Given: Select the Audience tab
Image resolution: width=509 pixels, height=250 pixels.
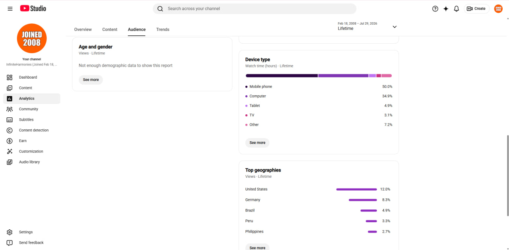Looking at the screenshot, I should (137, 29).
